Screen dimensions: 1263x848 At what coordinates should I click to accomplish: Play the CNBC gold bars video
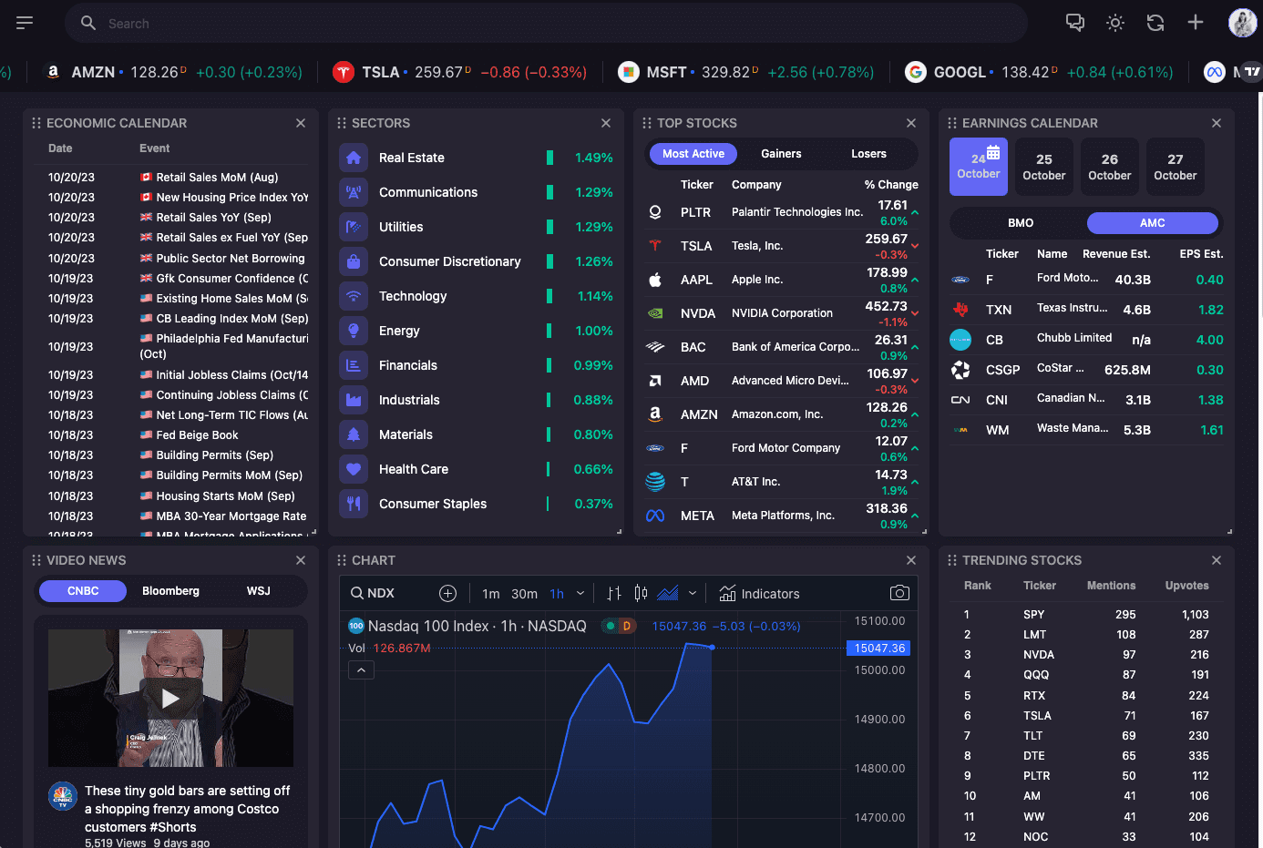[x=170, y=698]
